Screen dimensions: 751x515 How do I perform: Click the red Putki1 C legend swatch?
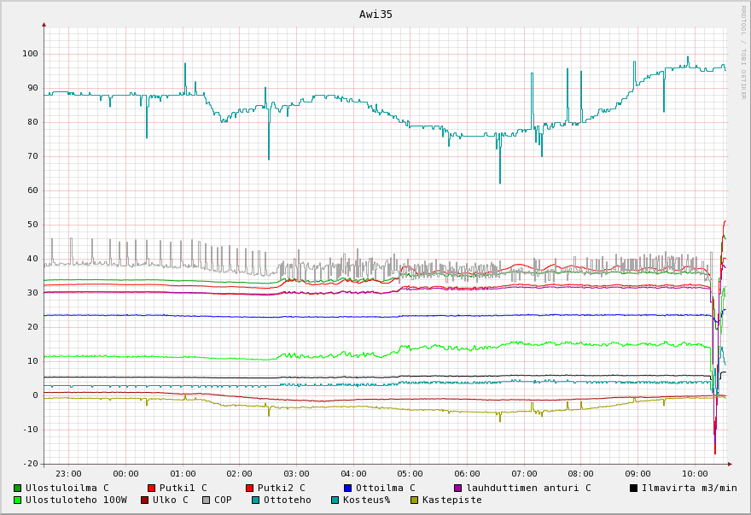point(152,489)
